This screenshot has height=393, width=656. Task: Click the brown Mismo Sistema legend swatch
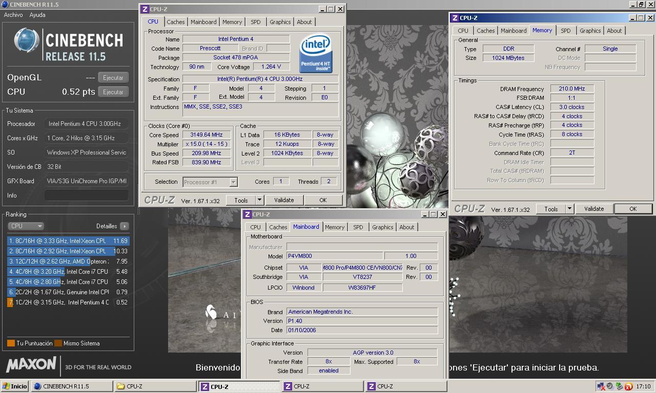point(58,343)
